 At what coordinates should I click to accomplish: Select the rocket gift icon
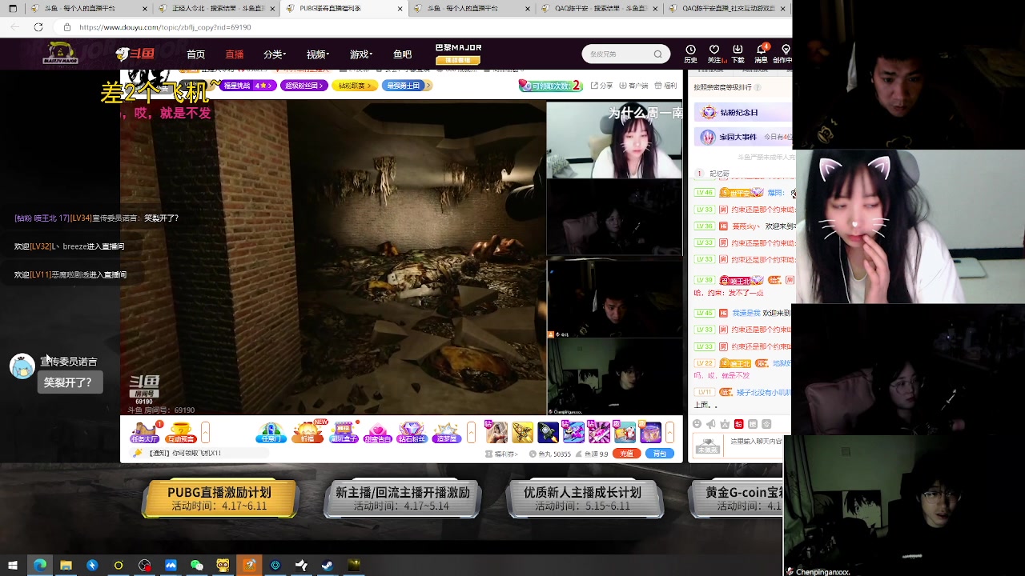[548, 433]
